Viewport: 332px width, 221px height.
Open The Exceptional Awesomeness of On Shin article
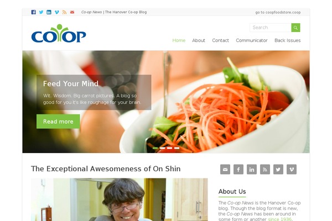pos(106,169)
